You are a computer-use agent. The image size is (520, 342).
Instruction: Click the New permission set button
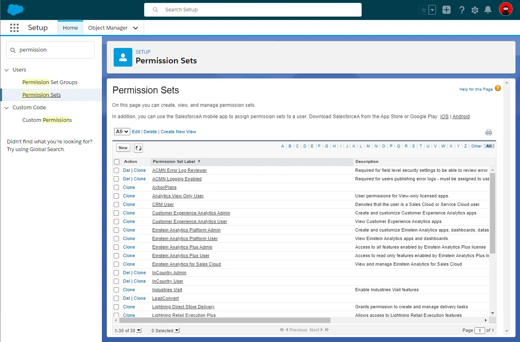(x=123, y=148)
